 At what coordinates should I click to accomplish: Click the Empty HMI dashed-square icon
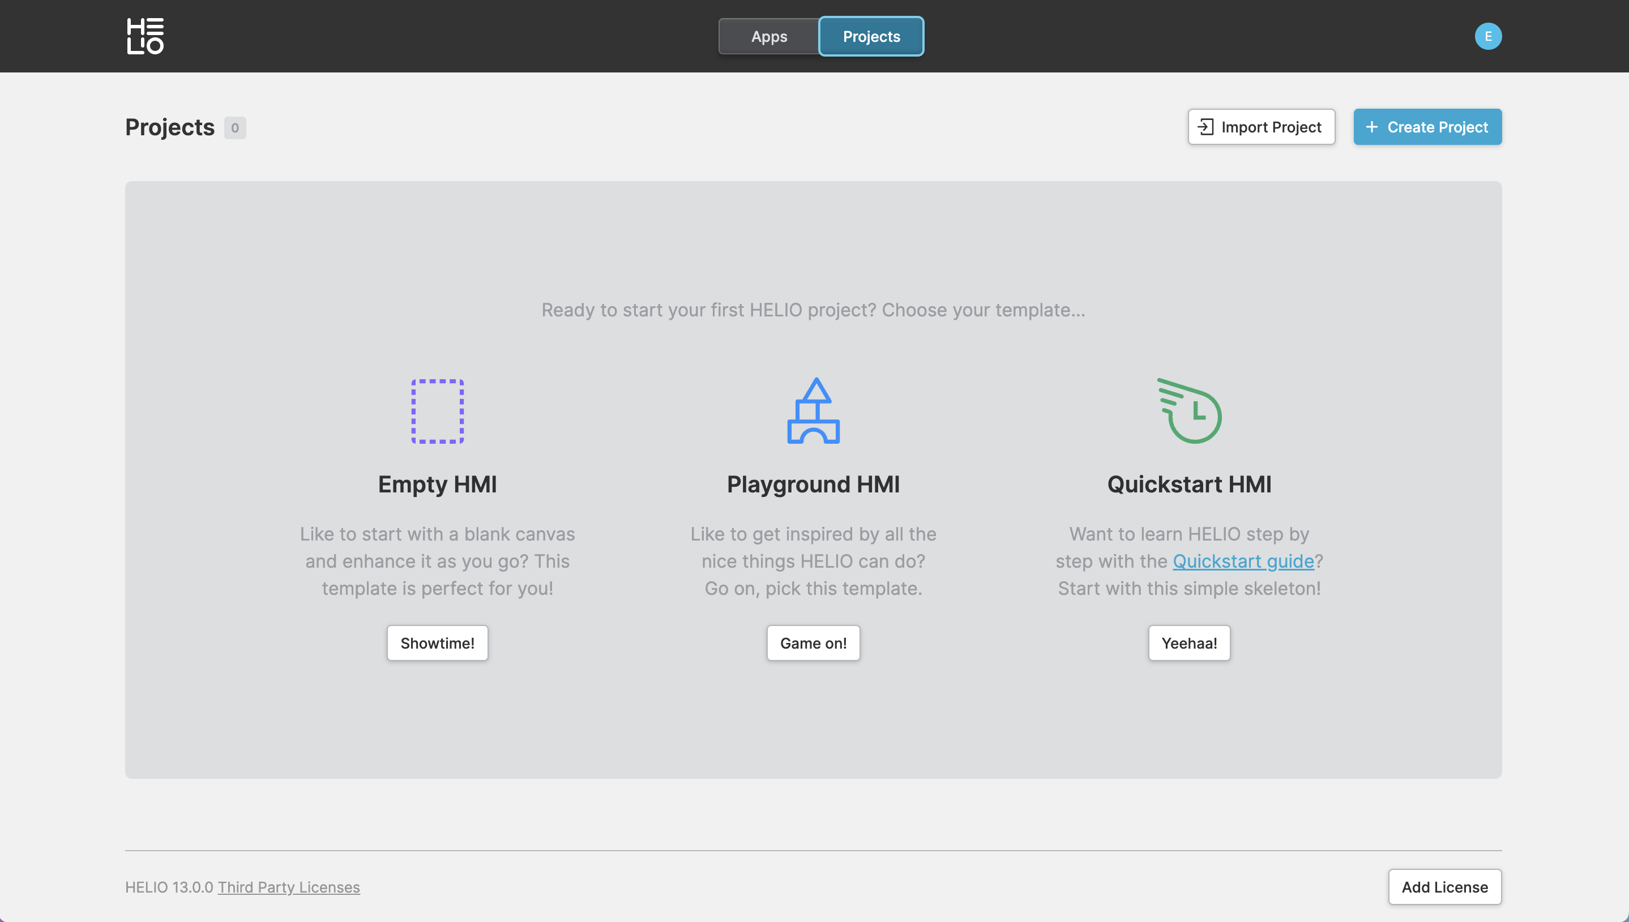click(438, 411)
